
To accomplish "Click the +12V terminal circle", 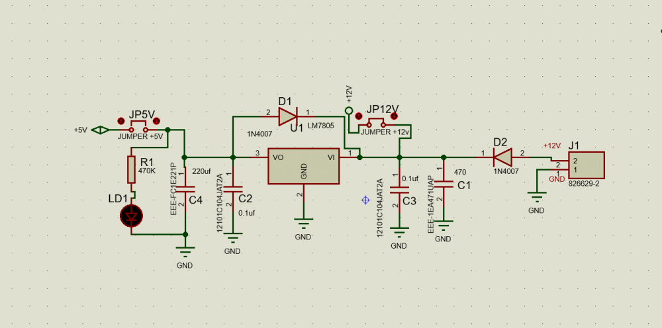I will point(348,111).
